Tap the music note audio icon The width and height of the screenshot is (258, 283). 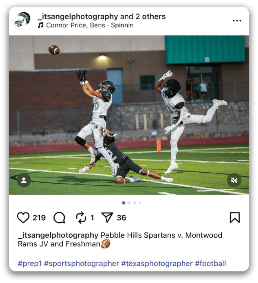point(40,25)
